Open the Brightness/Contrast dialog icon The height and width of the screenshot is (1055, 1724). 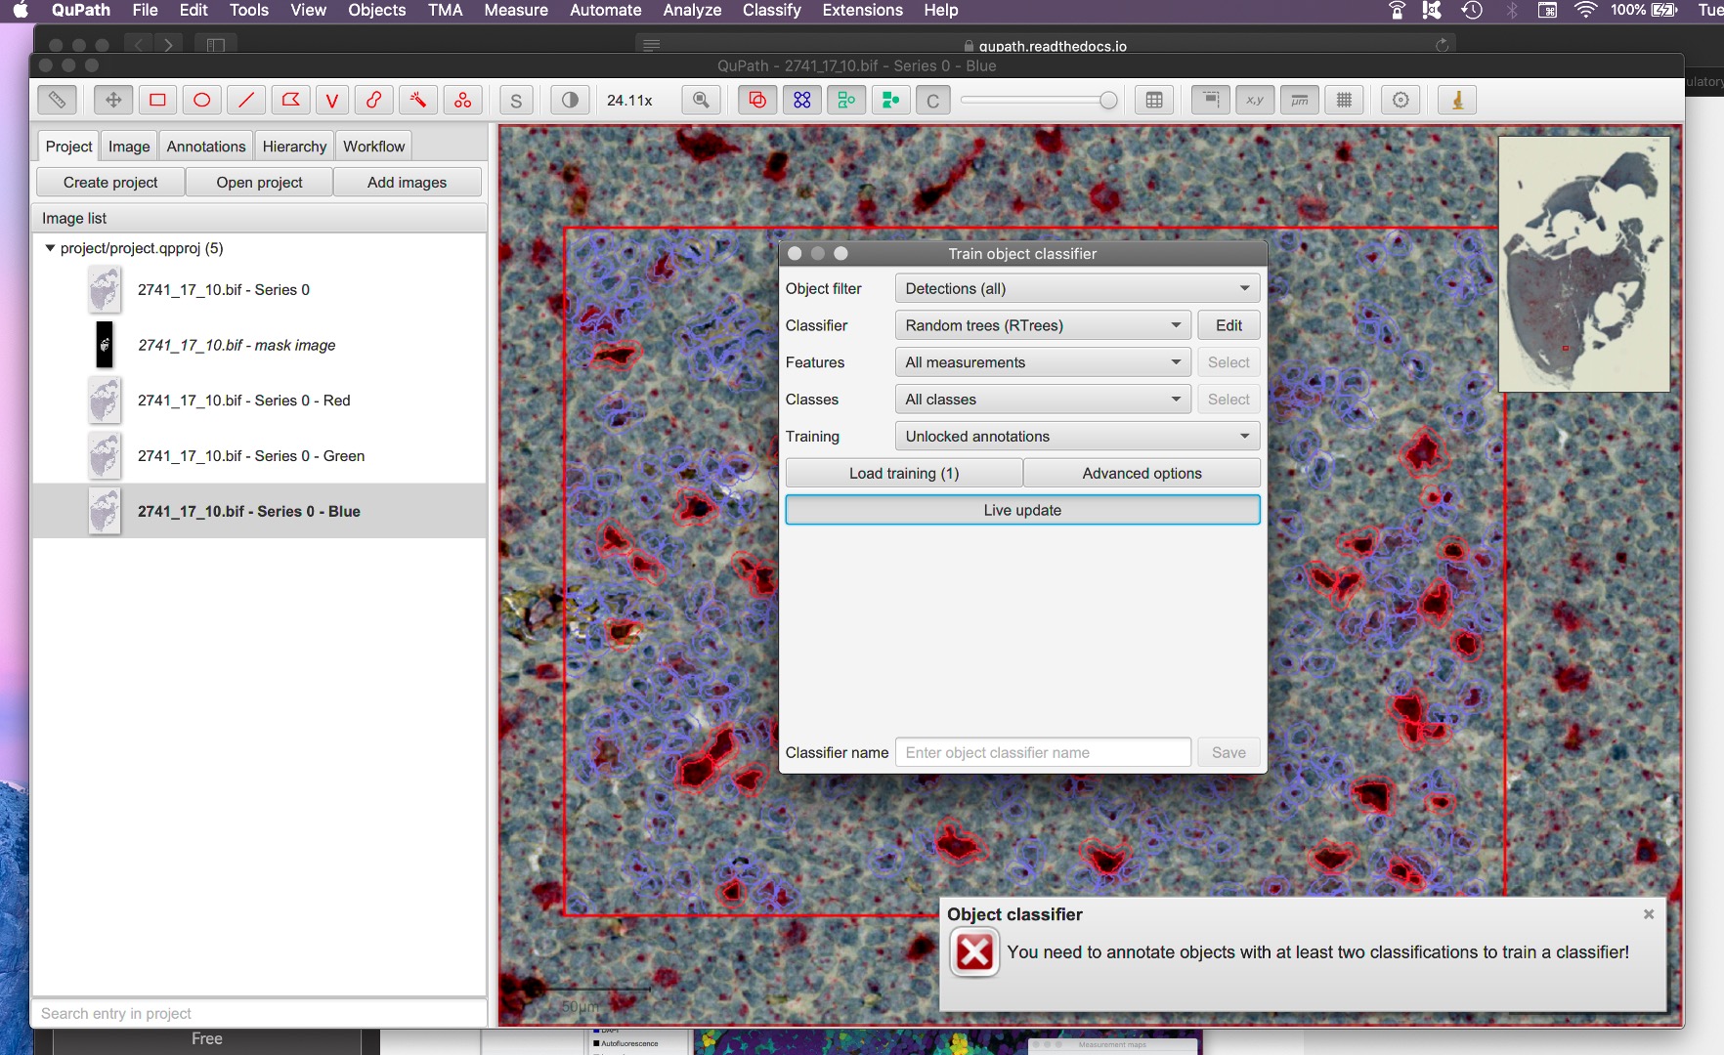(570, 100)
